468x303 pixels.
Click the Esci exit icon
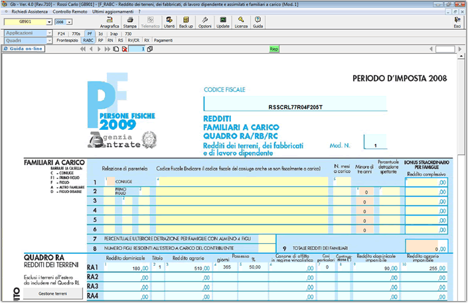457,23
